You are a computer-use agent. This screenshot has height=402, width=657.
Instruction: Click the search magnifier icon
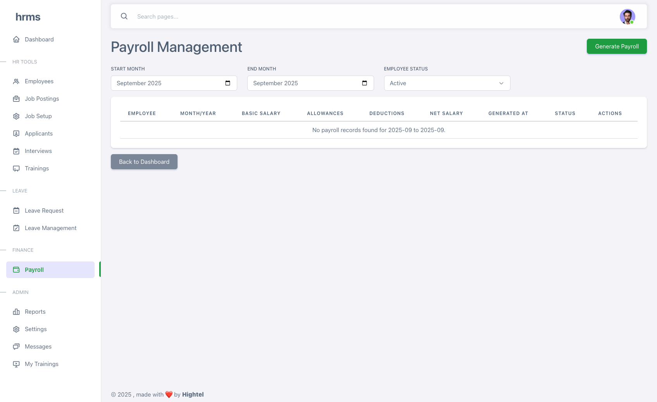tap(124, 16)
